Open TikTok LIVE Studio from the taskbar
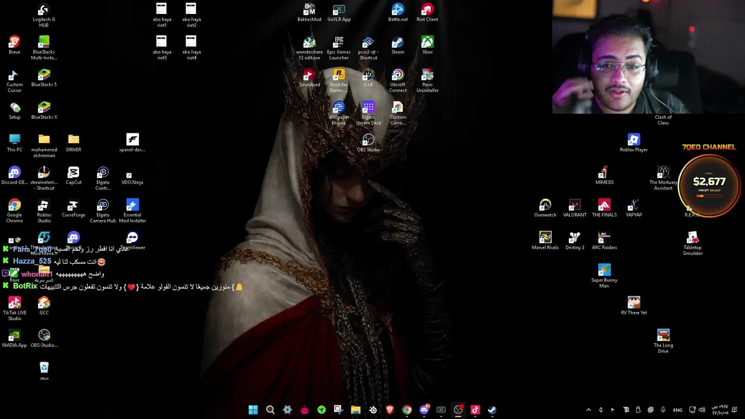The image size is (745, 419). point(475,410)
